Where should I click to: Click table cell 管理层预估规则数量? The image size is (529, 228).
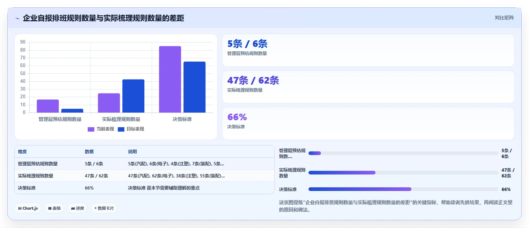pos(38,164)
